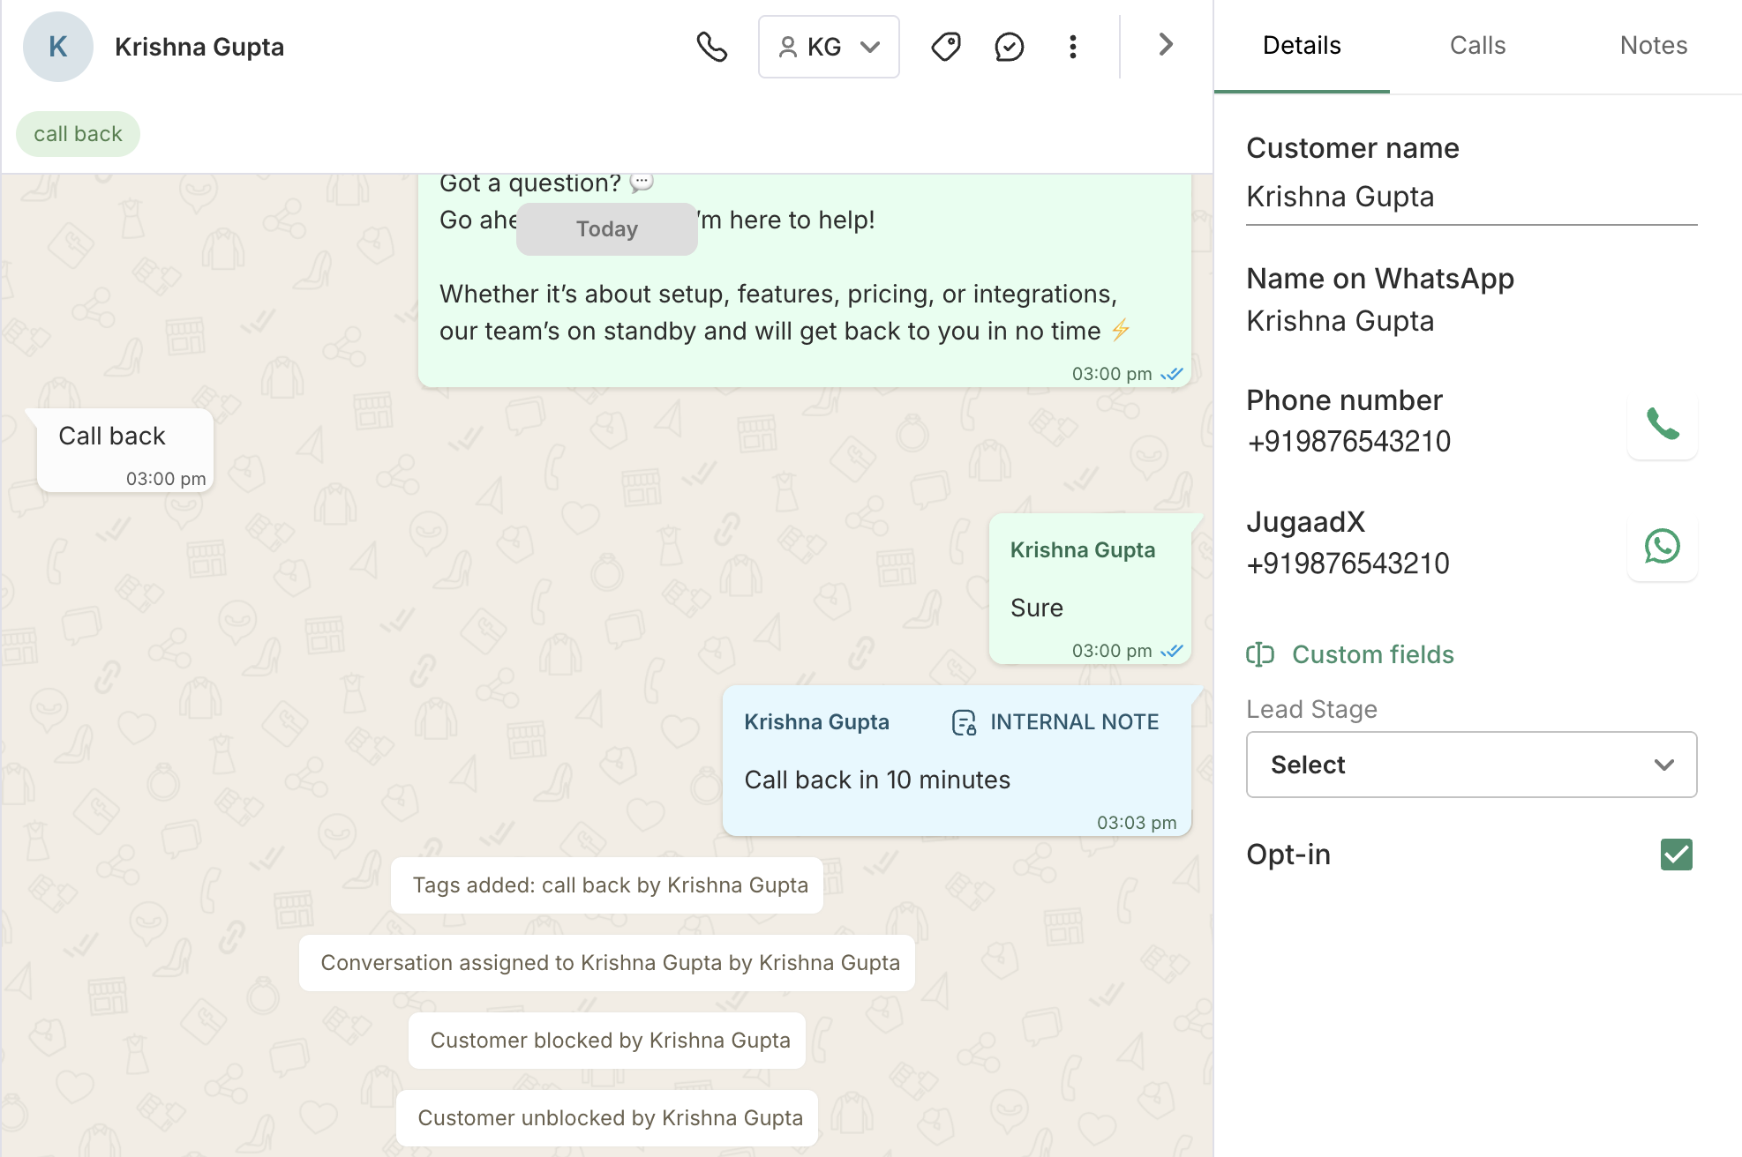The height and width of the screenshot is (1157, 1742).
Task: Expand the Lead Stage Select dropdown
Action: coord(1471,765)
